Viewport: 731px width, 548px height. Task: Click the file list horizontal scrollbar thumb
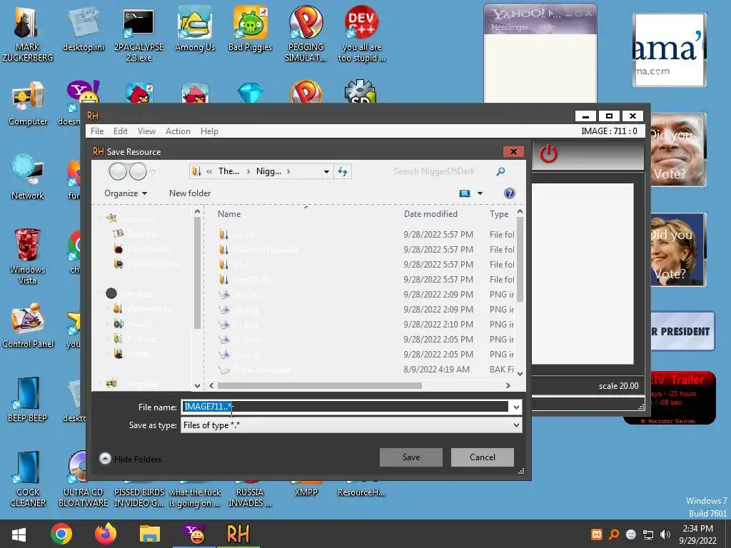319,386
